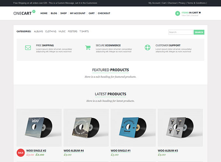Open the Shop menu item
Screen dimensions: 221x162
[x=63, y=13]
